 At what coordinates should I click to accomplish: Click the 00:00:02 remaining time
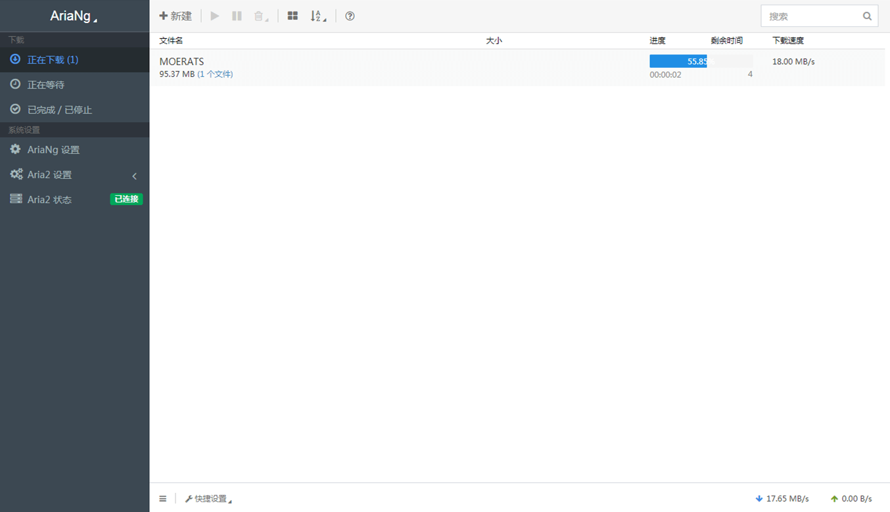click(665, 75)
